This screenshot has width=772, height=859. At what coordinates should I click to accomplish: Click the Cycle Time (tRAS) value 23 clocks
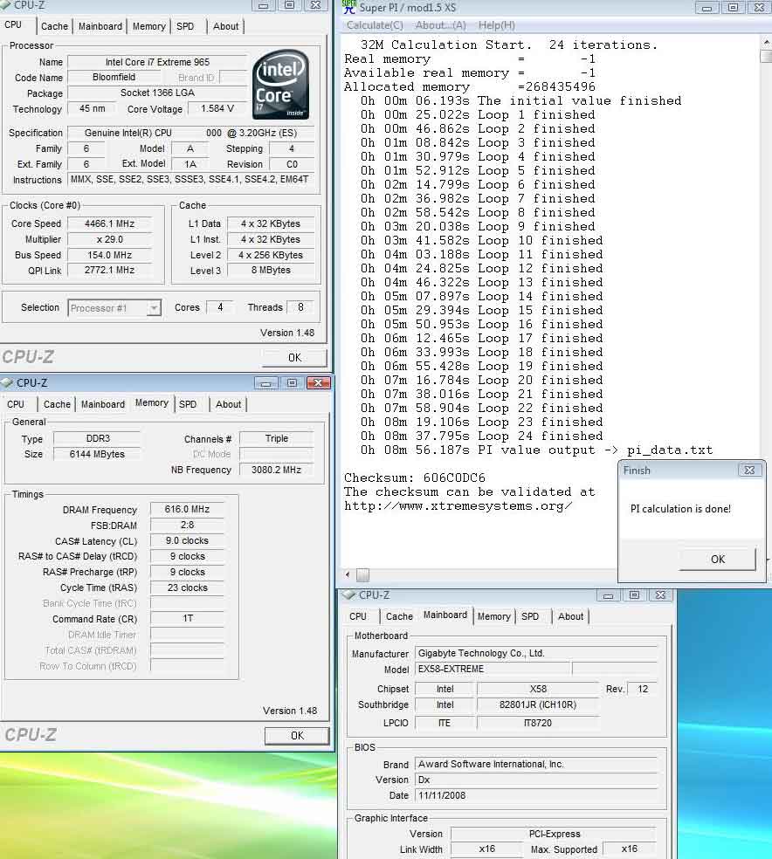tap(188, 588)
